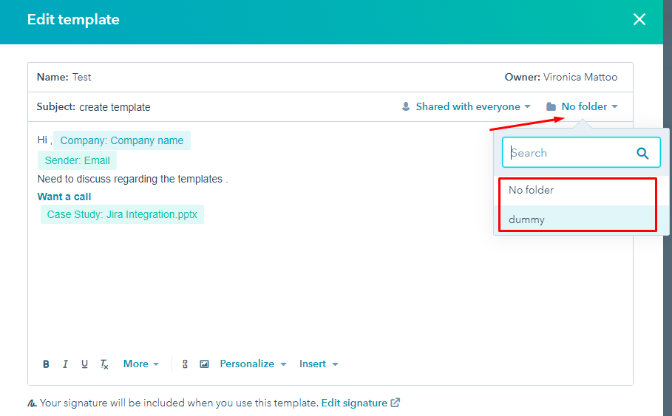
Task: Open the Edit signature link
Action: click(361, 403)
